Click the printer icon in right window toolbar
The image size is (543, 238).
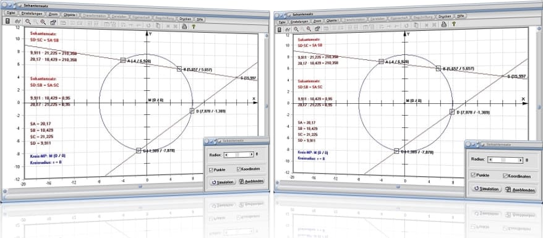[x=443, y=25]
